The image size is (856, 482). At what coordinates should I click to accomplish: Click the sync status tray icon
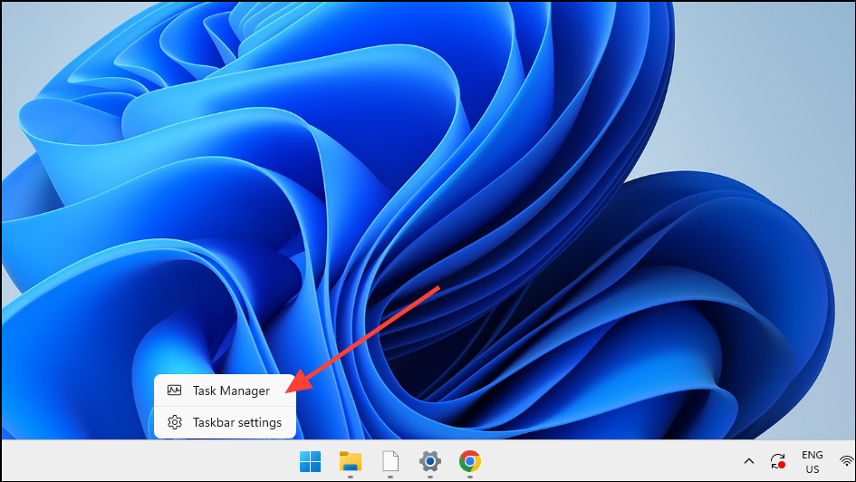[x=778, y=462]
